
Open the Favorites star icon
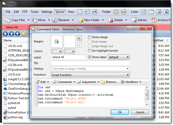point(24,34)
